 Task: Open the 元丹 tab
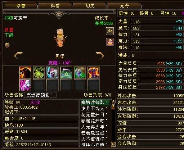coord(125,6)
